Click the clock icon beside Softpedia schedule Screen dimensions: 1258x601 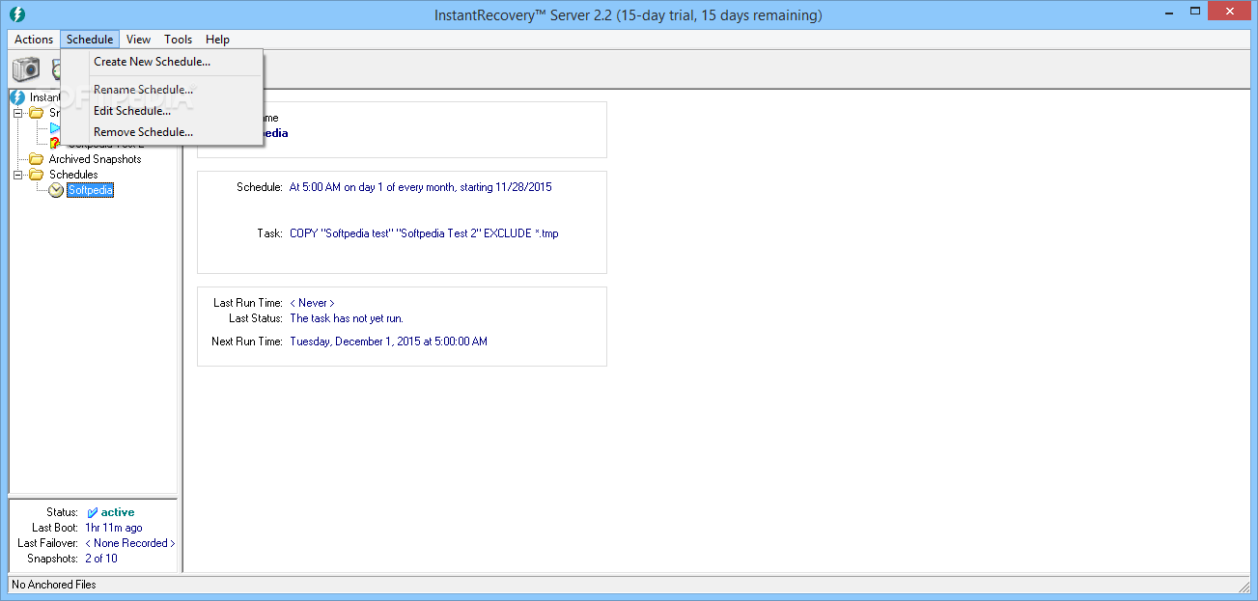click(56, 190)
